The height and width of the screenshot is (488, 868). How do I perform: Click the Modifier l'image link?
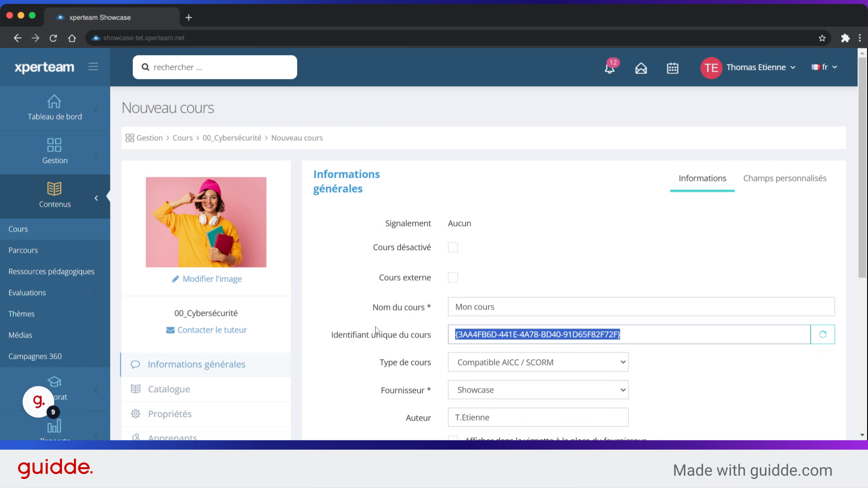[212, 279]
